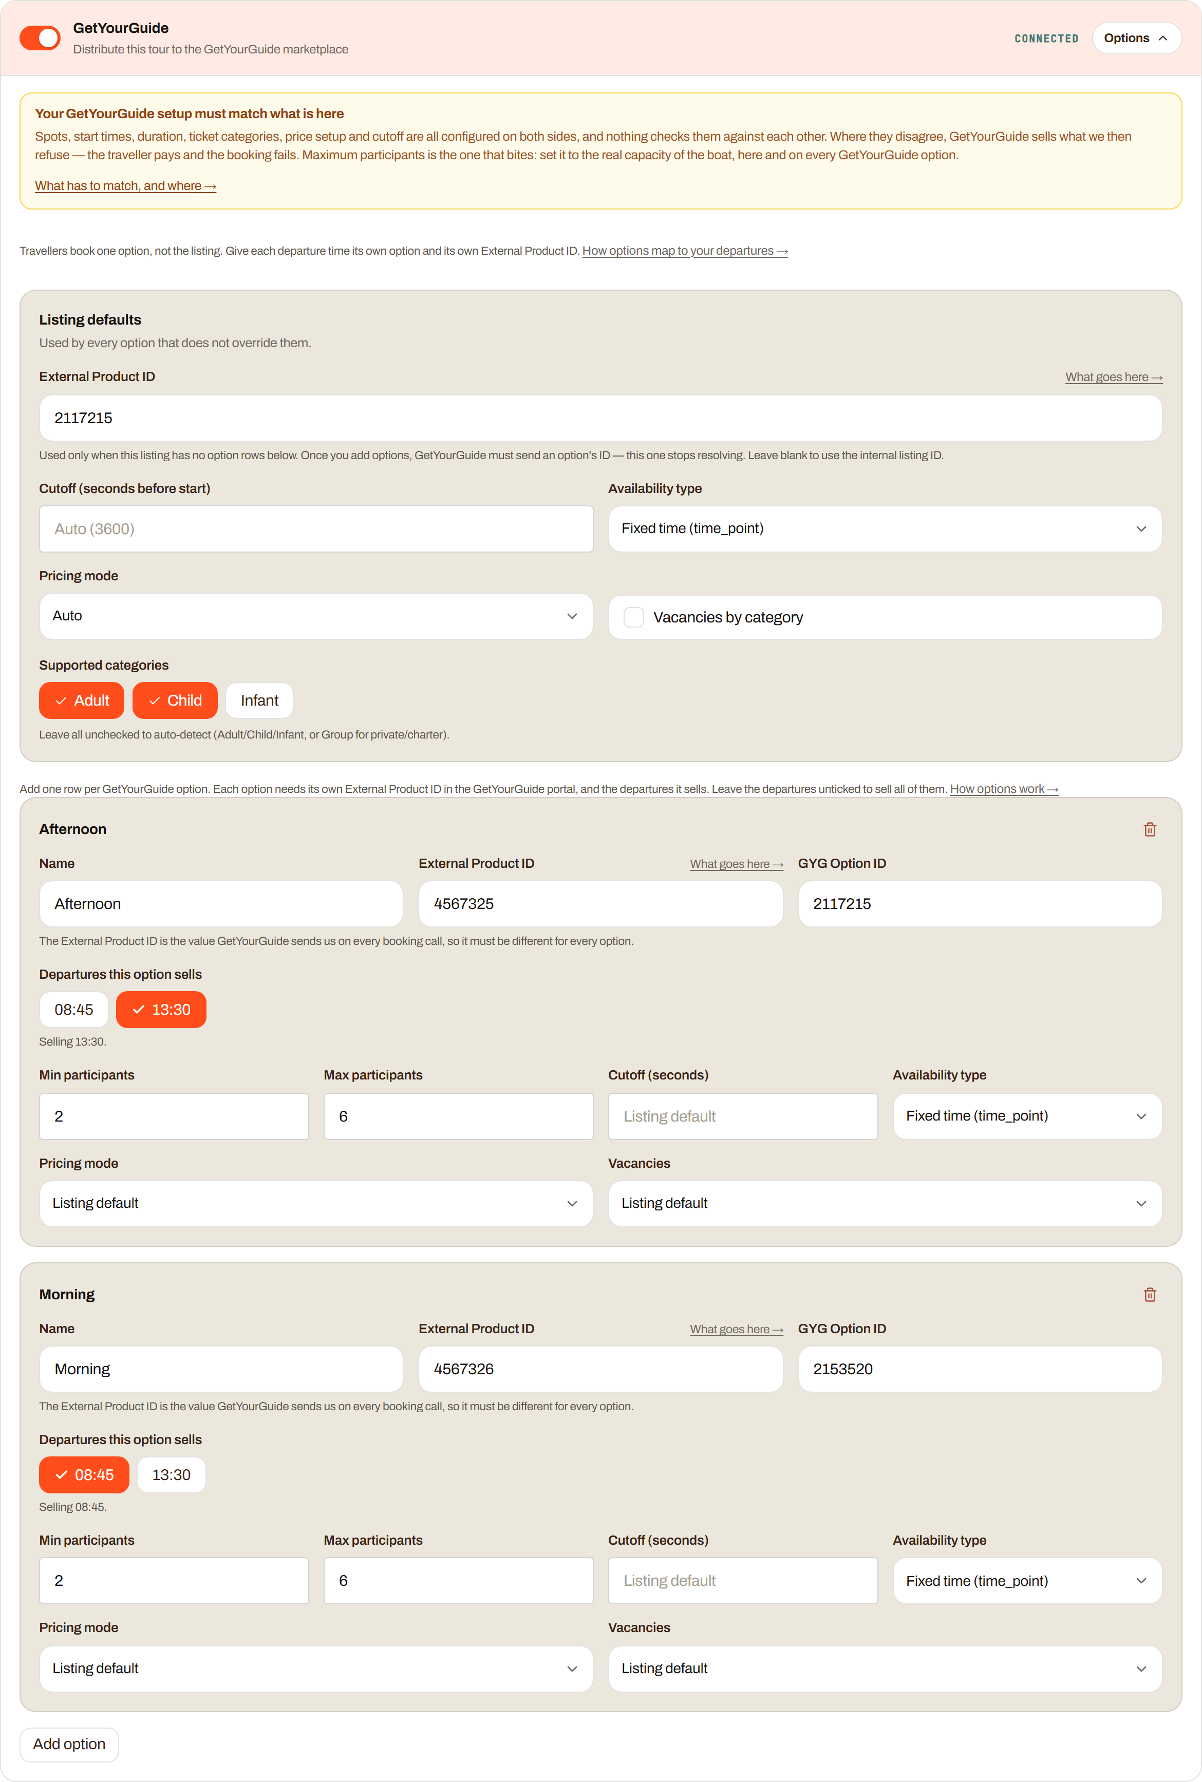Click 'Selling 08:45.' text under Morning

[73, 1507]
